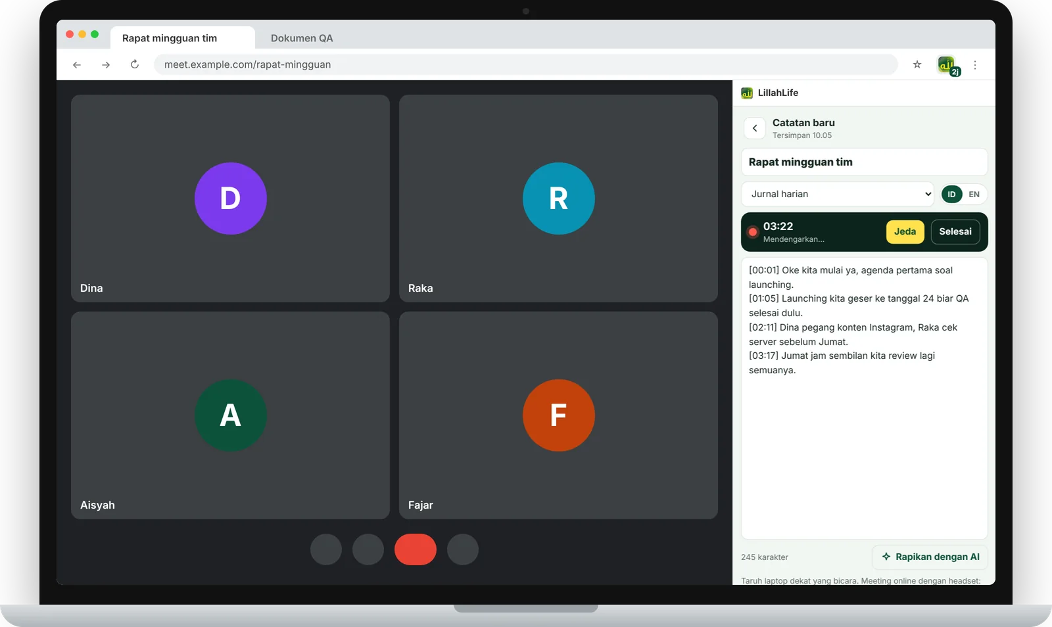Image resolution: width=1052 pixels, height=627 pixels.
Task: Click the red recording indicator dot
Action: tap(753, 232)
